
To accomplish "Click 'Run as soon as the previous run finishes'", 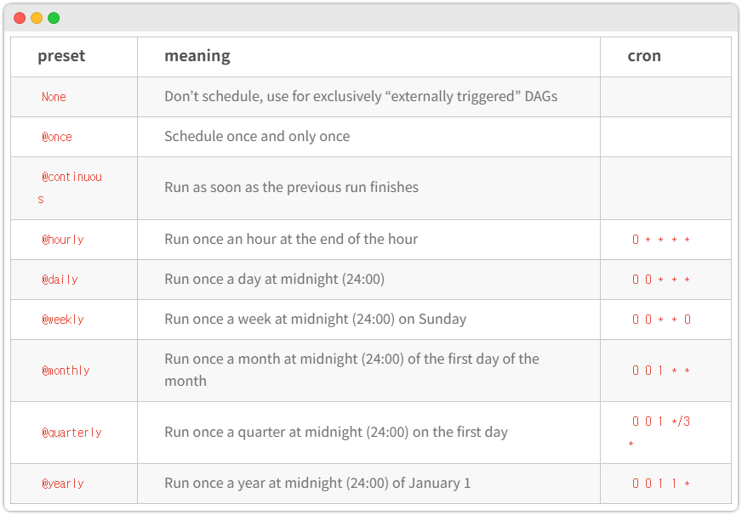I will click(291, 187).
